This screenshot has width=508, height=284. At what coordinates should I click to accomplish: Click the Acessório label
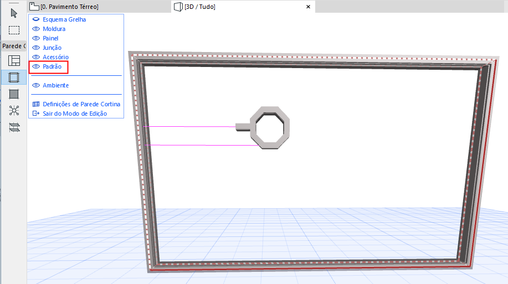tap(56, 57)
